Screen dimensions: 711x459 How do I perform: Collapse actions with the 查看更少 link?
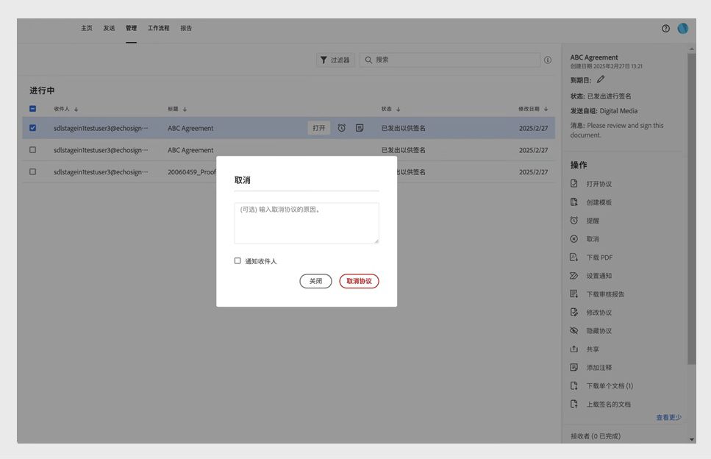(669, 416)
